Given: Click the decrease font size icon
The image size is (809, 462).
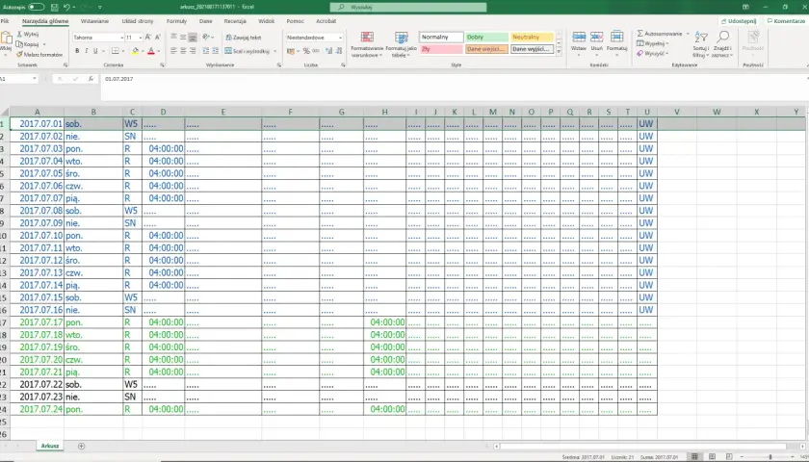Looking at the screenshot, I should pyautogui.click(x=157, y=38).
